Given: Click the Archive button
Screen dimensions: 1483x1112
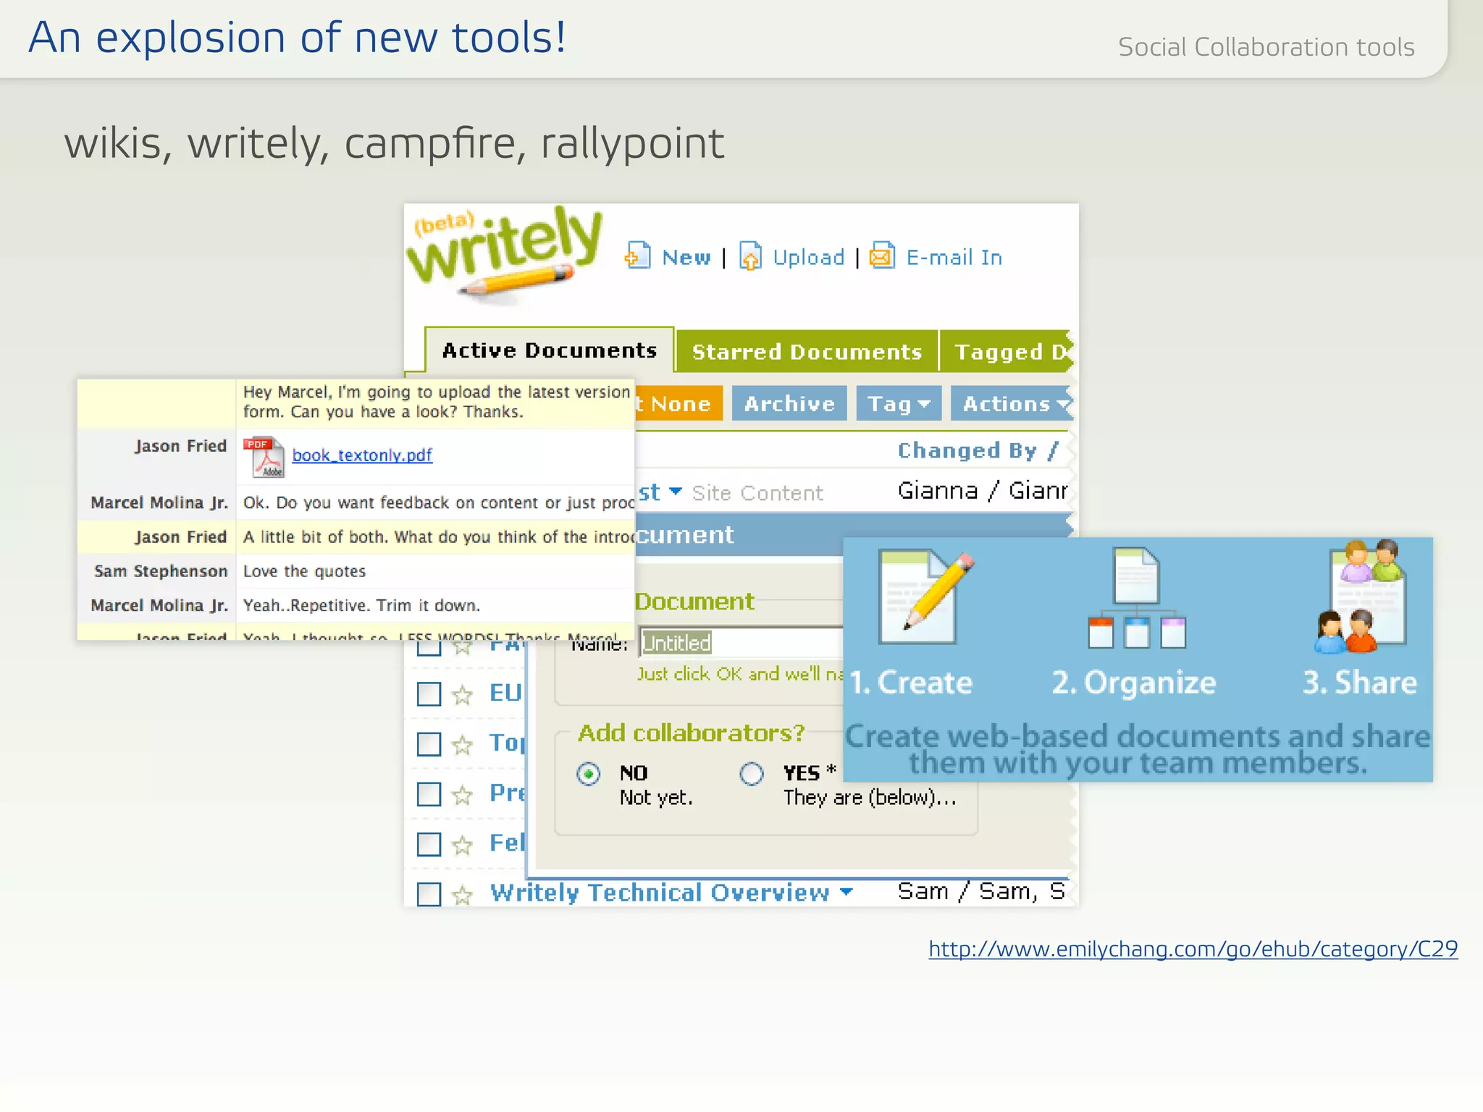Looking at the screenshot, I should pos(789,403).
